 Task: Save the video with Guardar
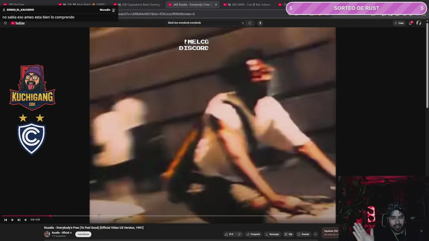[x=303, y=234]
